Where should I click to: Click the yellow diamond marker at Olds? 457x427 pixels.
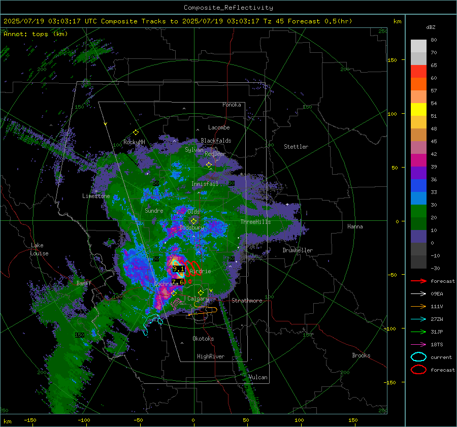click(x=193, y=221)
